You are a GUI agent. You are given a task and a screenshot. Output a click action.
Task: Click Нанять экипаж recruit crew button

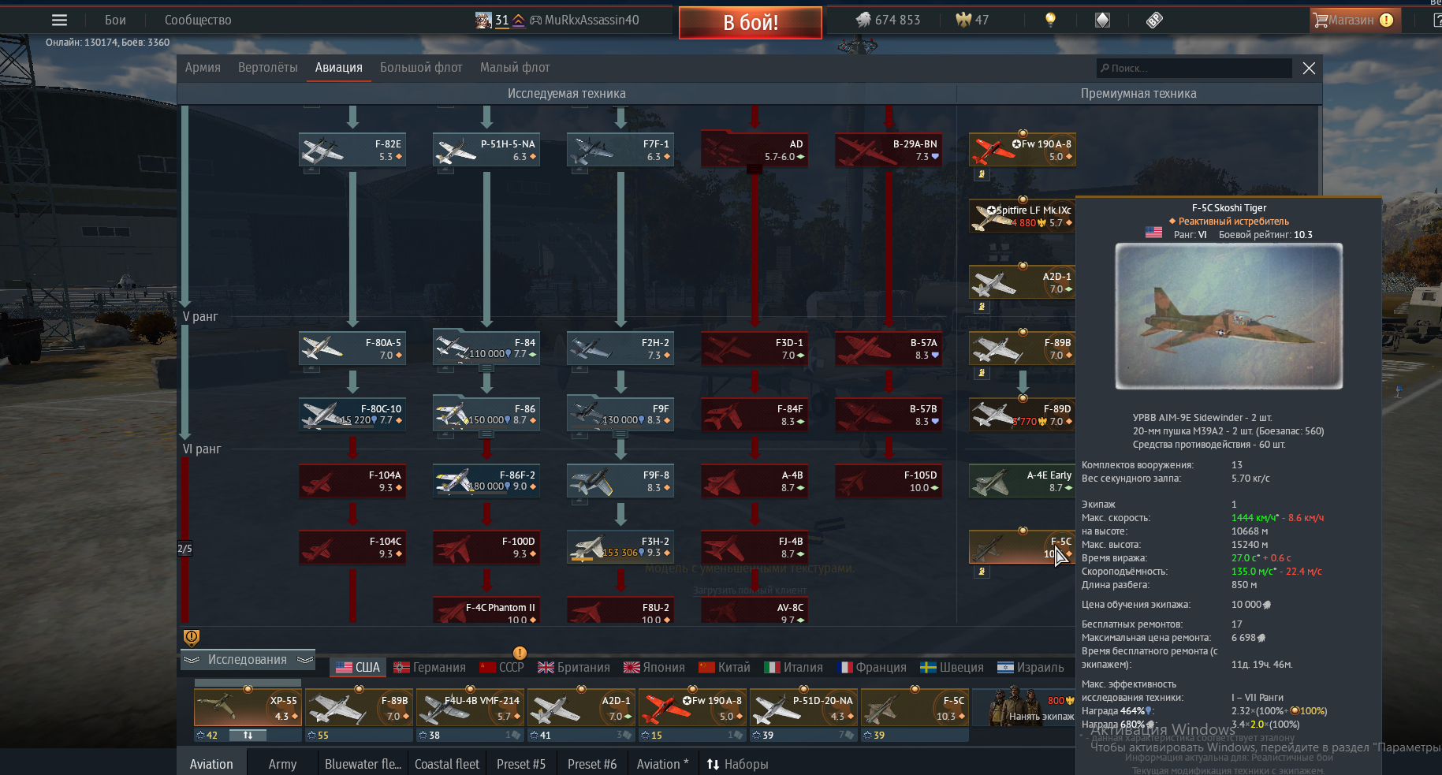click(x=1025, y=707)
